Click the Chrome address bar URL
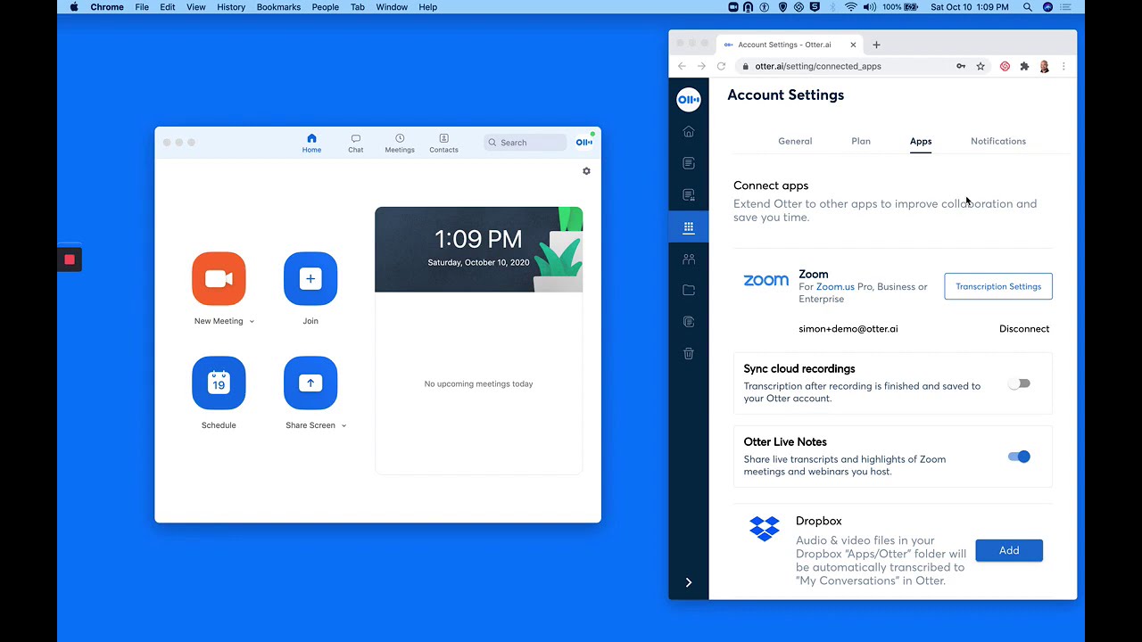Screen dimensions: 1142x642 [x=818, y=66]
